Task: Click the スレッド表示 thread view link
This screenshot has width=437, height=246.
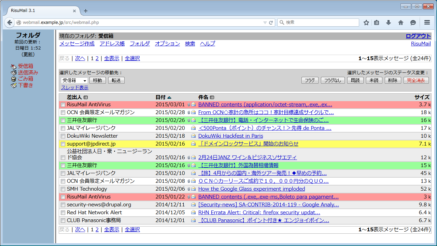Action: (75, 87)
